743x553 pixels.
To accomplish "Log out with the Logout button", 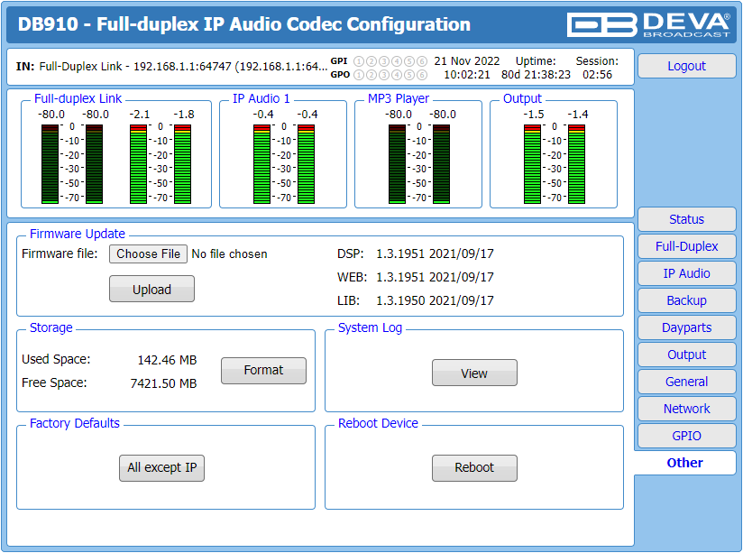I will [x=686, y=66].
